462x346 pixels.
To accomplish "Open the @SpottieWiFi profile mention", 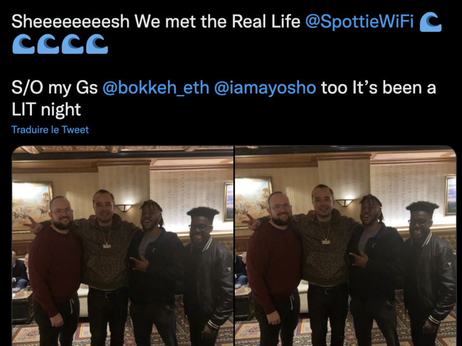I will [x=359, y=21].
